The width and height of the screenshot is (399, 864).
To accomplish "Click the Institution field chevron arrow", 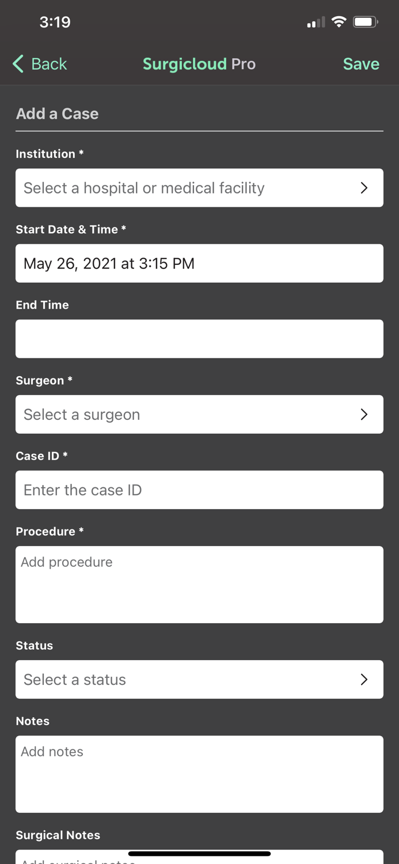I will (364, 188).
